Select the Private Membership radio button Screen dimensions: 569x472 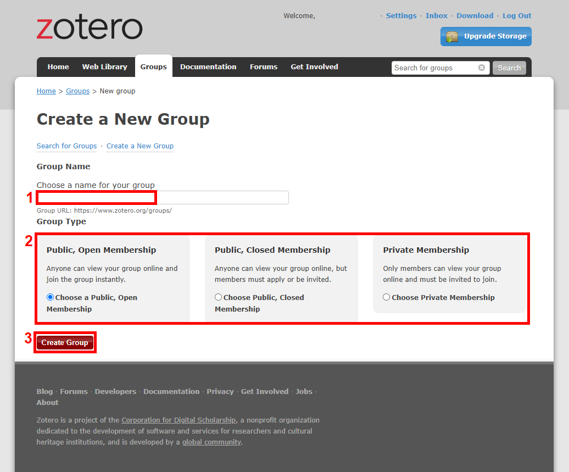pos(387,297)
